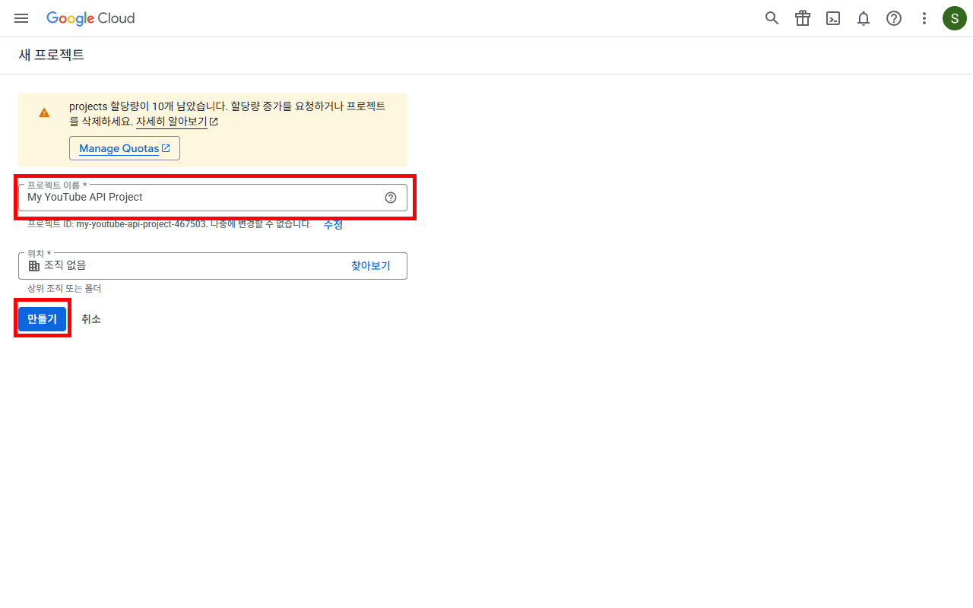
Task: Click the 상위 조직 또는 폴더 hint text
Action: pos(65,289)
